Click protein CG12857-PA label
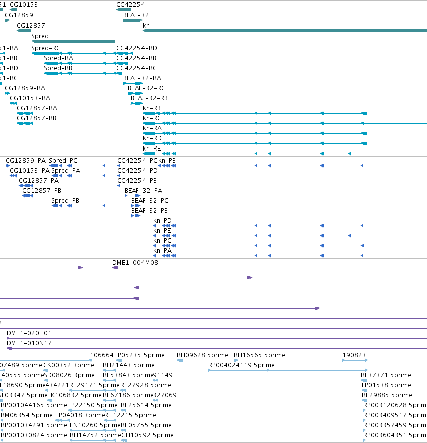Viewport: 427px width, 443px height. coord(39,180)
